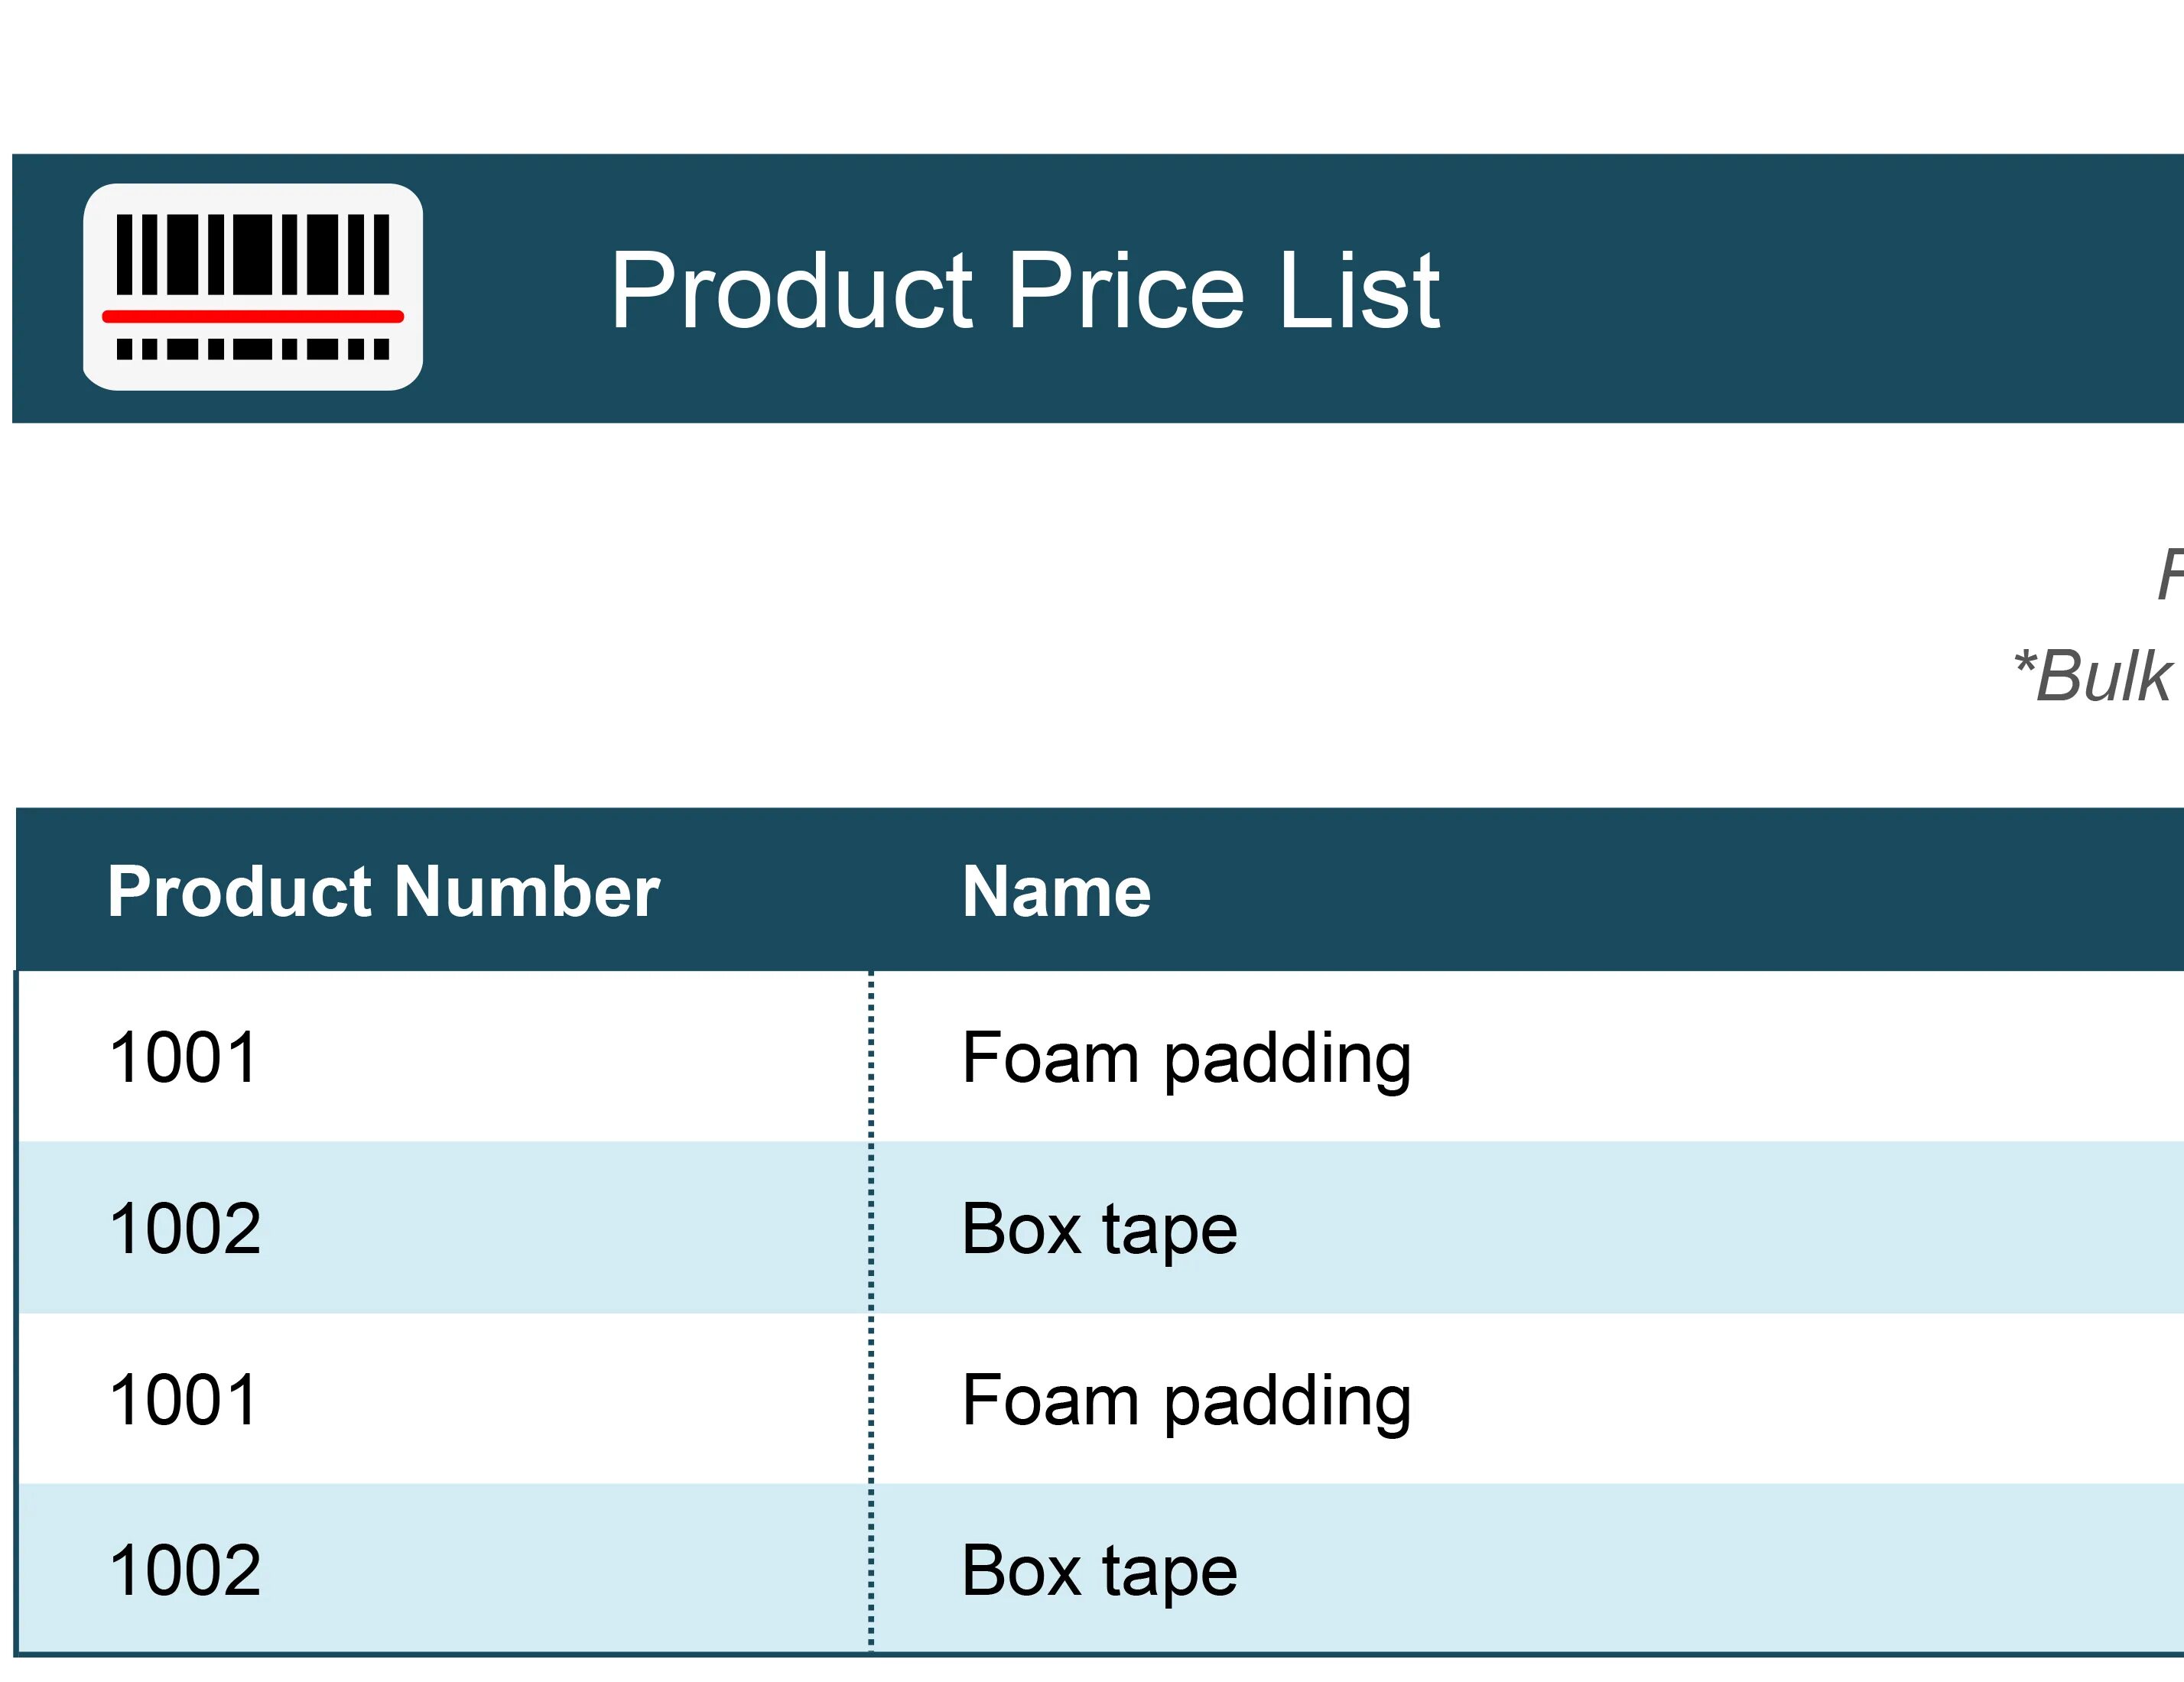The image size is (2184, 1682).
Task: Click the red scan line in logo
Action: [x=253, y=317]
